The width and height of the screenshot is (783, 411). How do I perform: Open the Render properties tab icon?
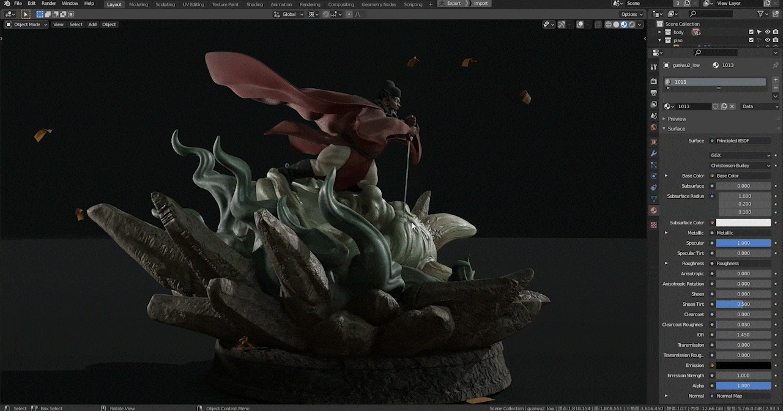pyautogui.click(x=653, y=81)
